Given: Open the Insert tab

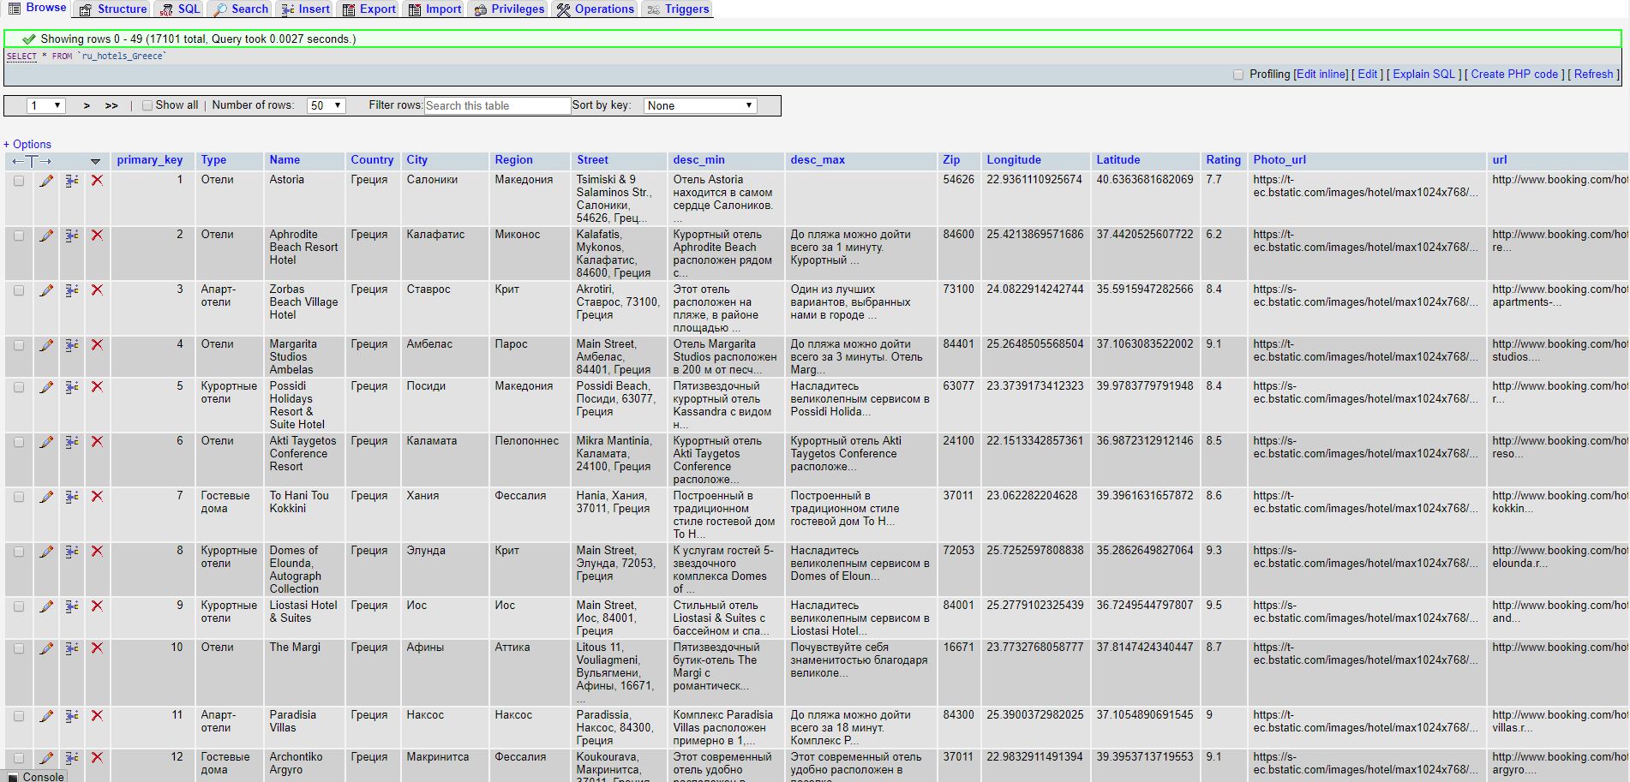Looking at the screenshot, I should click(x=306, y=9).
